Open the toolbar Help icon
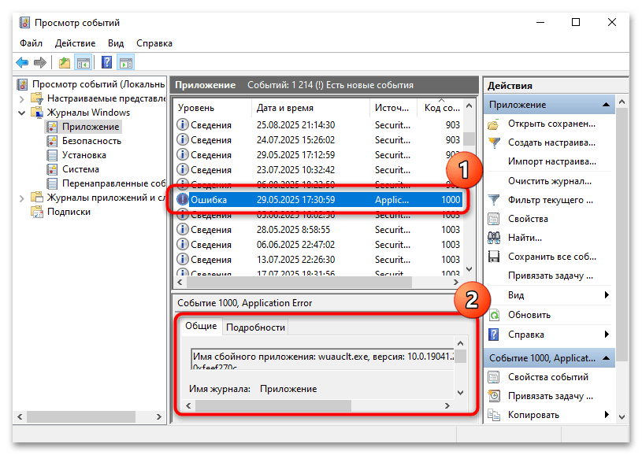Image resolution: width=642 pixels, height=455 pixels. [107, 62]
